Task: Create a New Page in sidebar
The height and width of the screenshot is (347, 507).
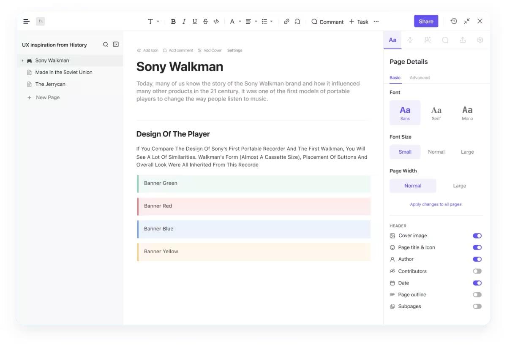Action: click(44, 98)
